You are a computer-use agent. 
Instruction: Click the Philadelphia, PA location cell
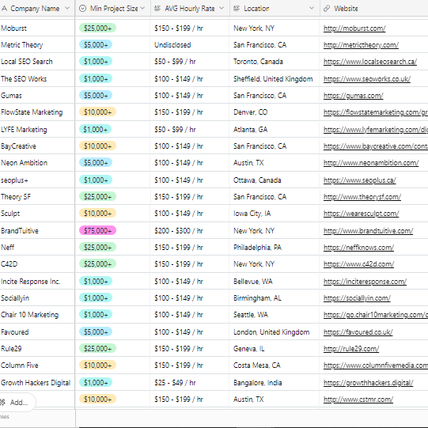(x=275, y=248)
